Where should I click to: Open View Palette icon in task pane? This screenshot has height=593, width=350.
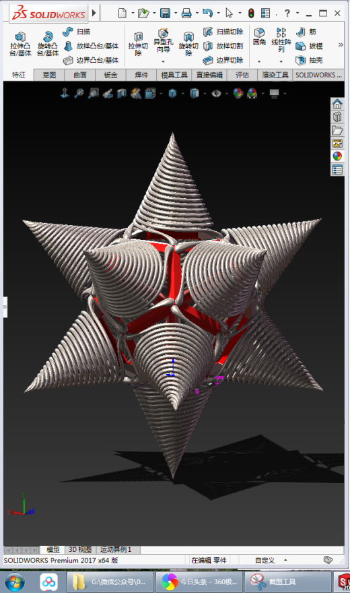[337, 144]
